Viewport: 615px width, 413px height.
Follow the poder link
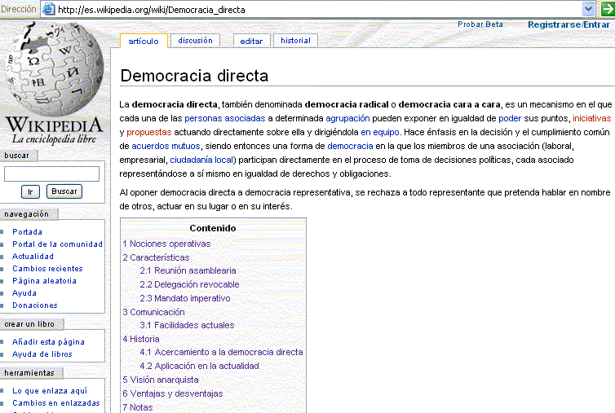pyautogui.click(x=510, y=118)
